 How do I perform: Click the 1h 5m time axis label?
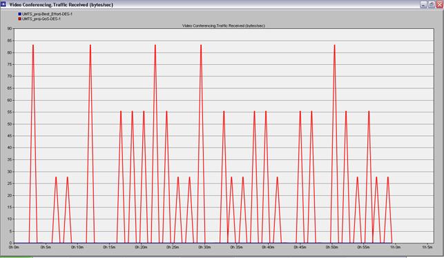[427, 247]
